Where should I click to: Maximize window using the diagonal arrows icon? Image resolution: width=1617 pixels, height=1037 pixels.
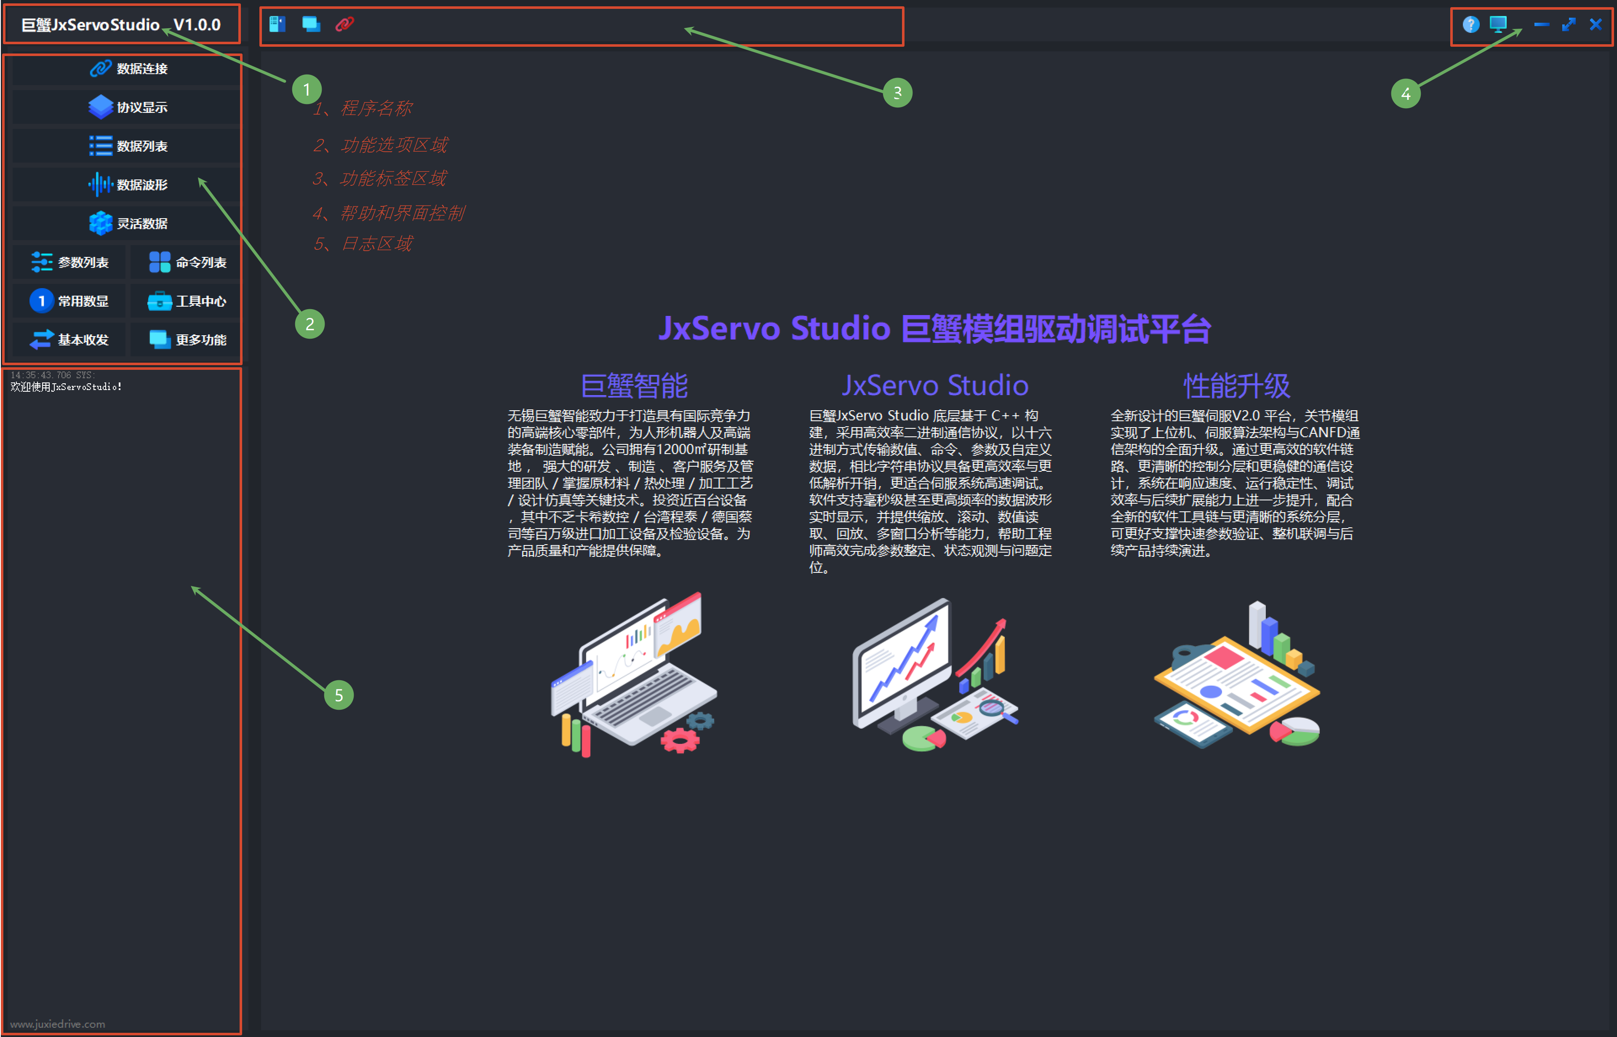[x=1569, y=25]
